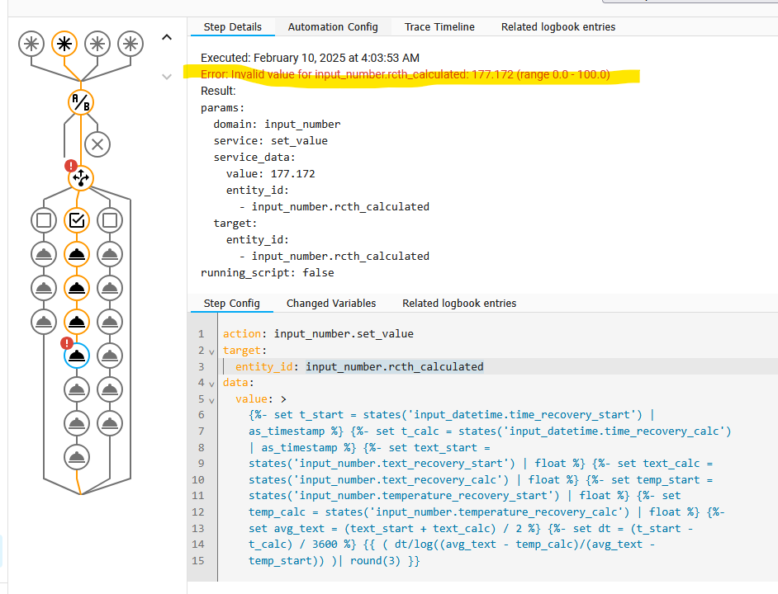Viewport: 778px width, 594px height.
Task: Open the upper Related logbook entries tab
Action: click(558, 27)
